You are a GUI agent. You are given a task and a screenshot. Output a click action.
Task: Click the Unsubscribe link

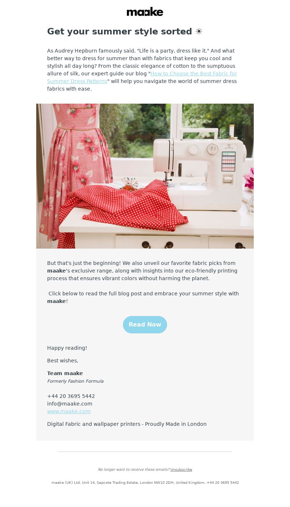click(x=181, y=470)
